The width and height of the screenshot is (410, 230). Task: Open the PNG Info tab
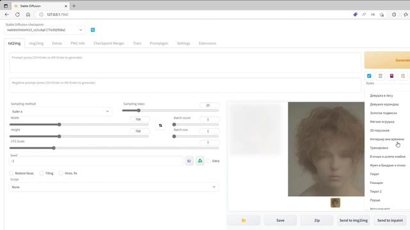[78, 43]
